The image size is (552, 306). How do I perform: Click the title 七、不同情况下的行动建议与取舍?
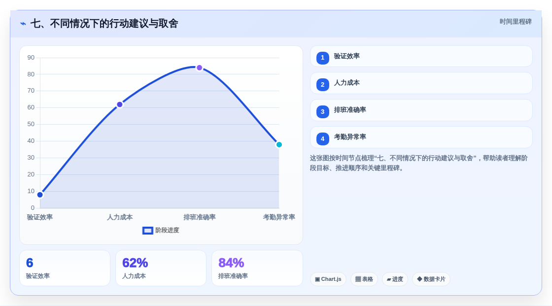pos(104,24)
